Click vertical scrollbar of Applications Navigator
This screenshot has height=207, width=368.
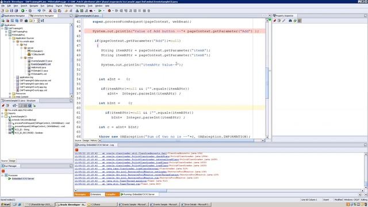(71, 60)
